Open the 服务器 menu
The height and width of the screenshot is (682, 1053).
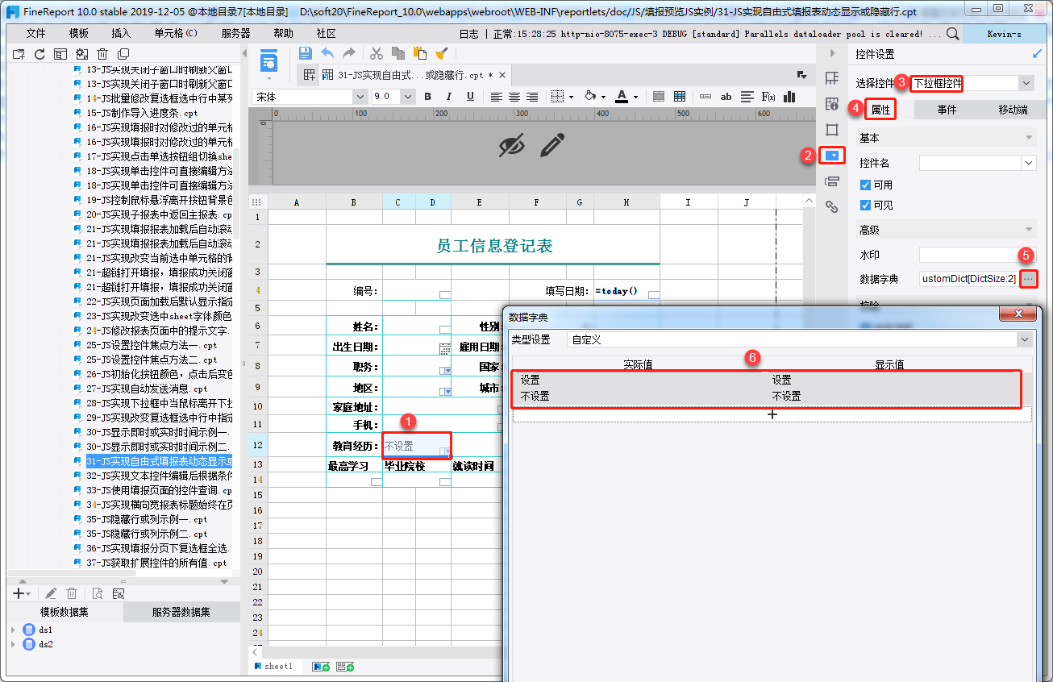(x=235, y=34)
